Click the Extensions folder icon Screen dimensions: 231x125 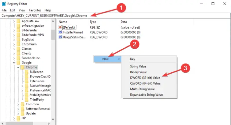tap(27, 81)
